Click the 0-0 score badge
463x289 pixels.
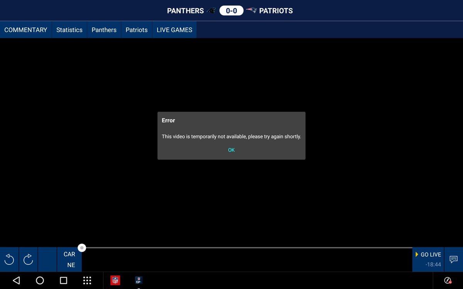click(x=231, y=11)
